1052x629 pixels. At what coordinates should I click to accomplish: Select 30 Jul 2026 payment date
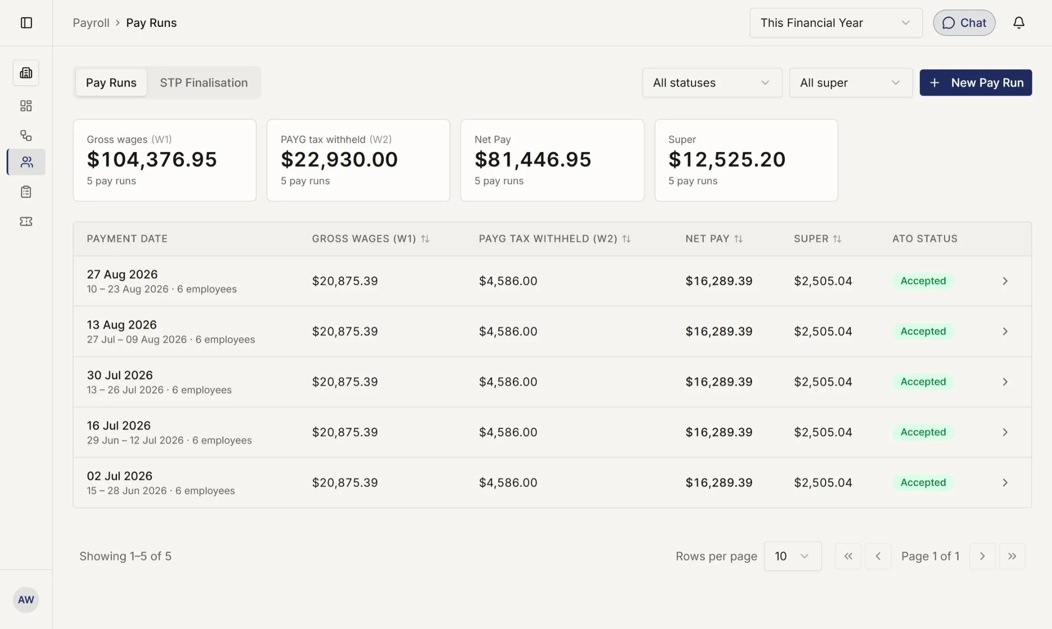120,375
